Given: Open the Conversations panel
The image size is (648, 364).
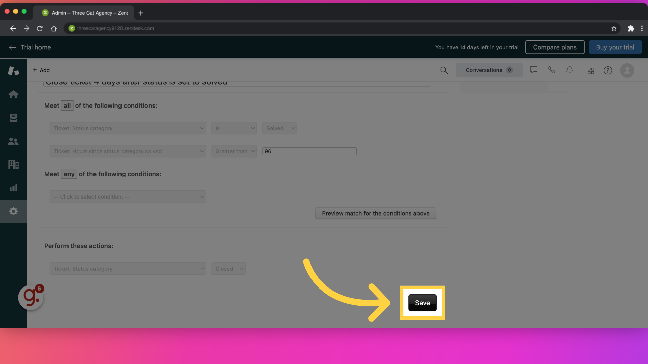Looking at the screenshot, I should coord(489,70).
